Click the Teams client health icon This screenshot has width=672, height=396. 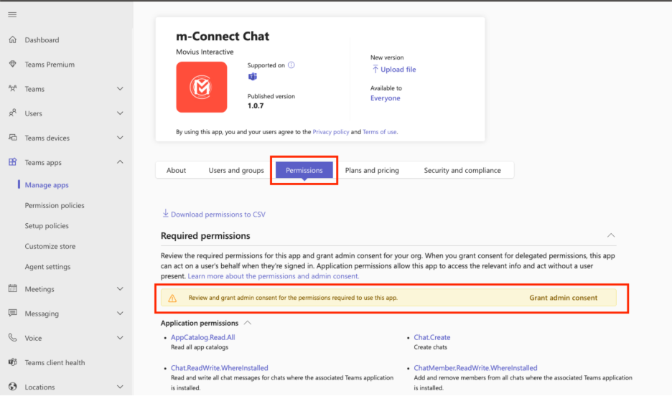[12, 362]
